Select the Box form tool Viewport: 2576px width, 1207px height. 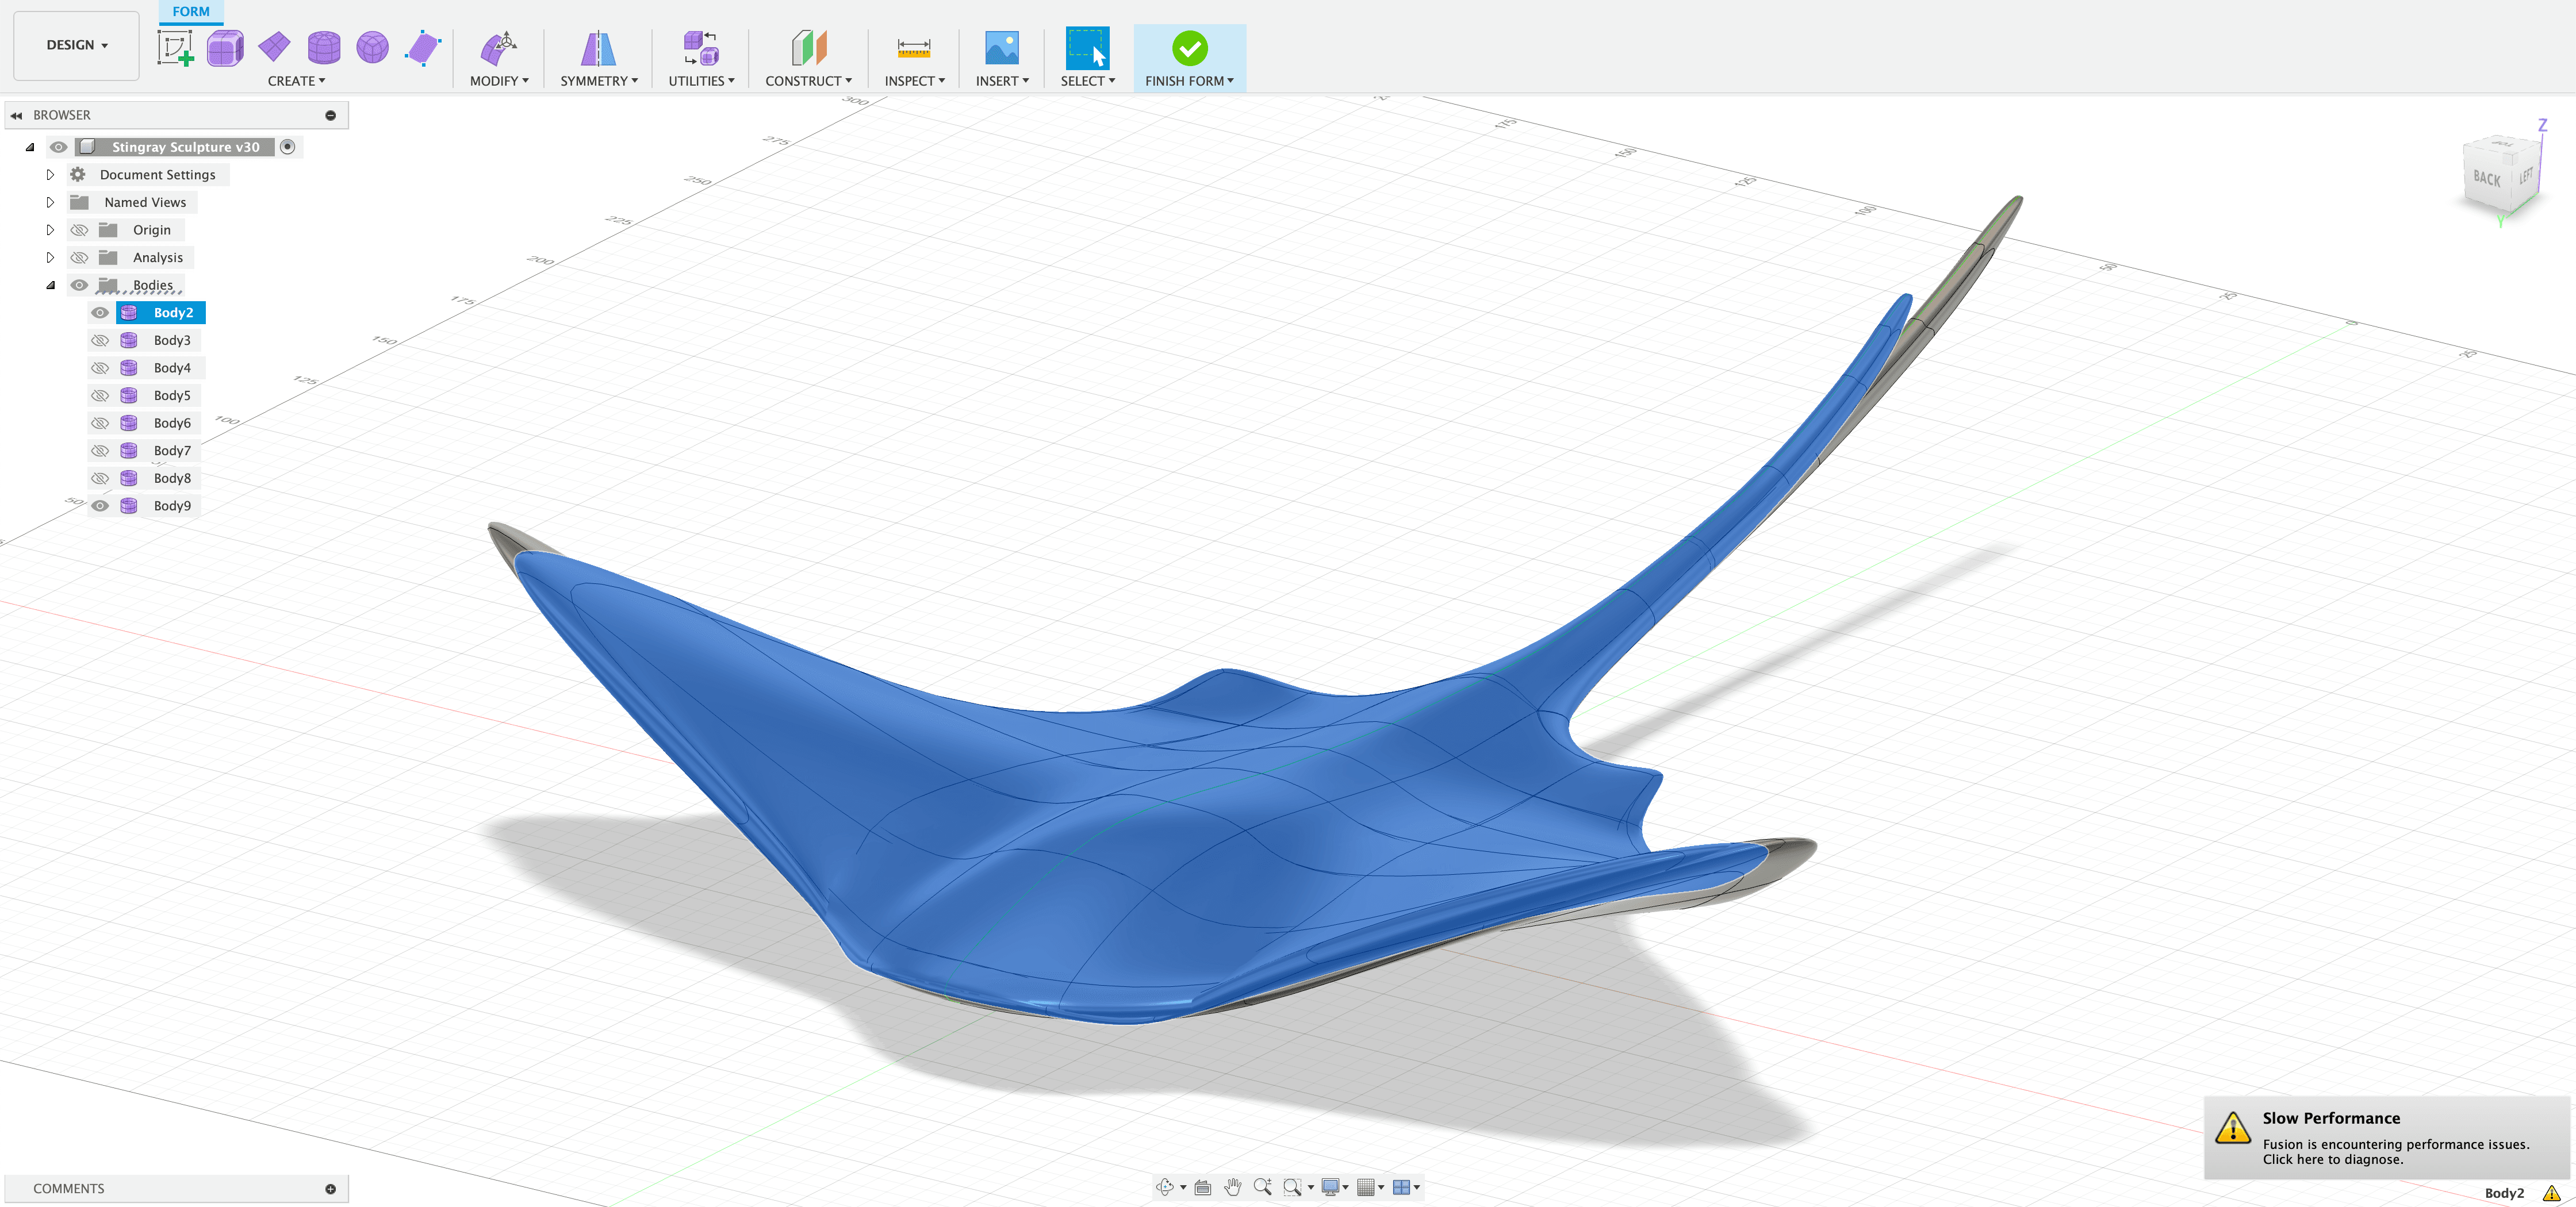click(x=225, y=47)
